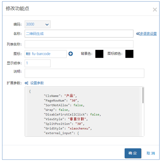This screenshot has width=160, height=161.
Task: Click the empty 列表名称 input field
Action: 79,44
